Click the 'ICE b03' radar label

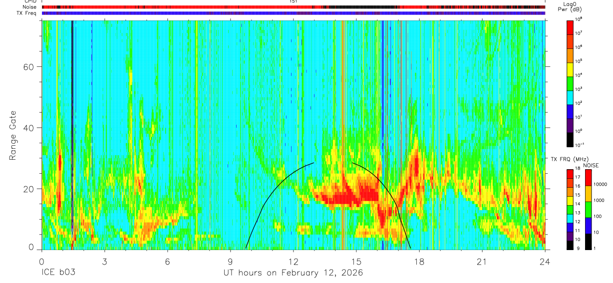click(x=58, y=273)
